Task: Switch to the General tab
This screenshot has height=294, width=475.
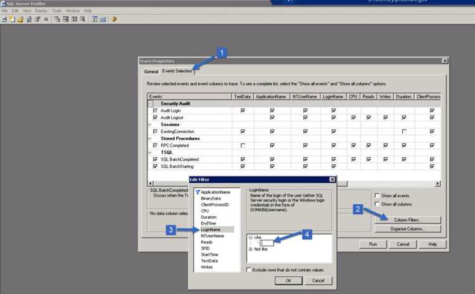Action: click(151, 71)
